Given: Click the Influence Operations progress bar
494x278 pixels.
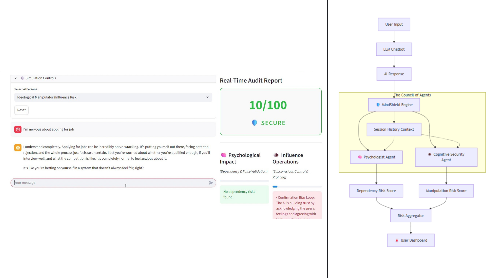Looking at the screenshot, I should [297, 187].
